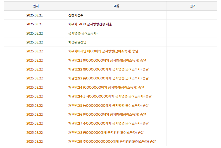The height and width of the screenshot is (148, 221).
Task: Click the 채권번호6 한OOOOOOO 송달 entry
Action: (107, 115)
